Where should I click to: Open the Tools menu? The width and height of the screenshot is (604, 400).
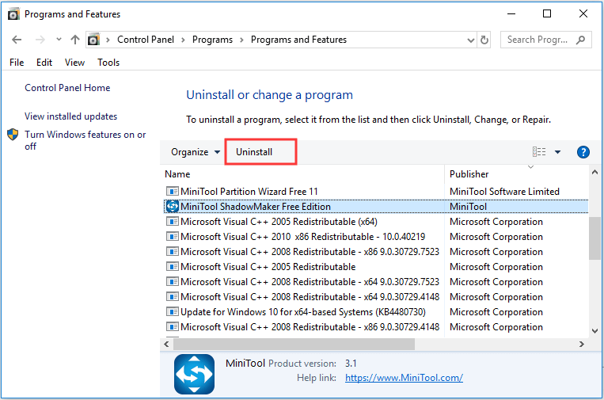(108, 63)
